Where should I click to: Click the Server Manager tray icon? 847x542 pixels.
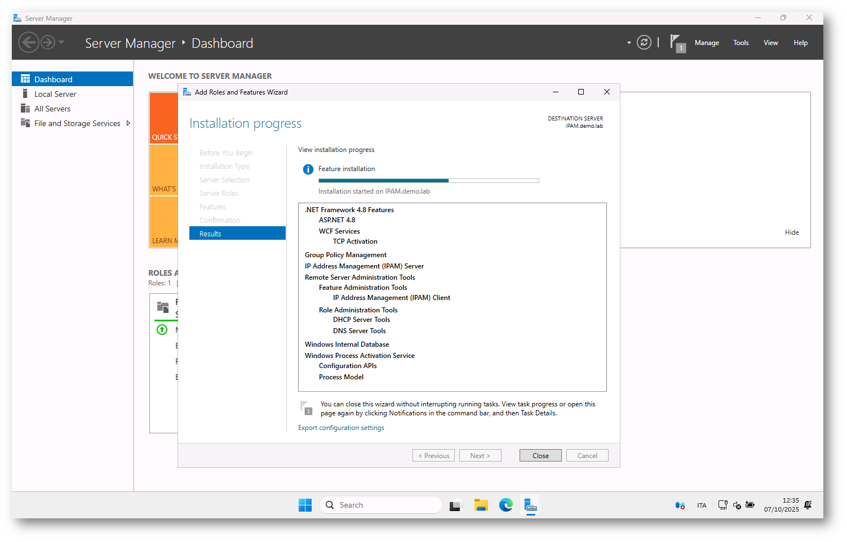coord(680,505)
